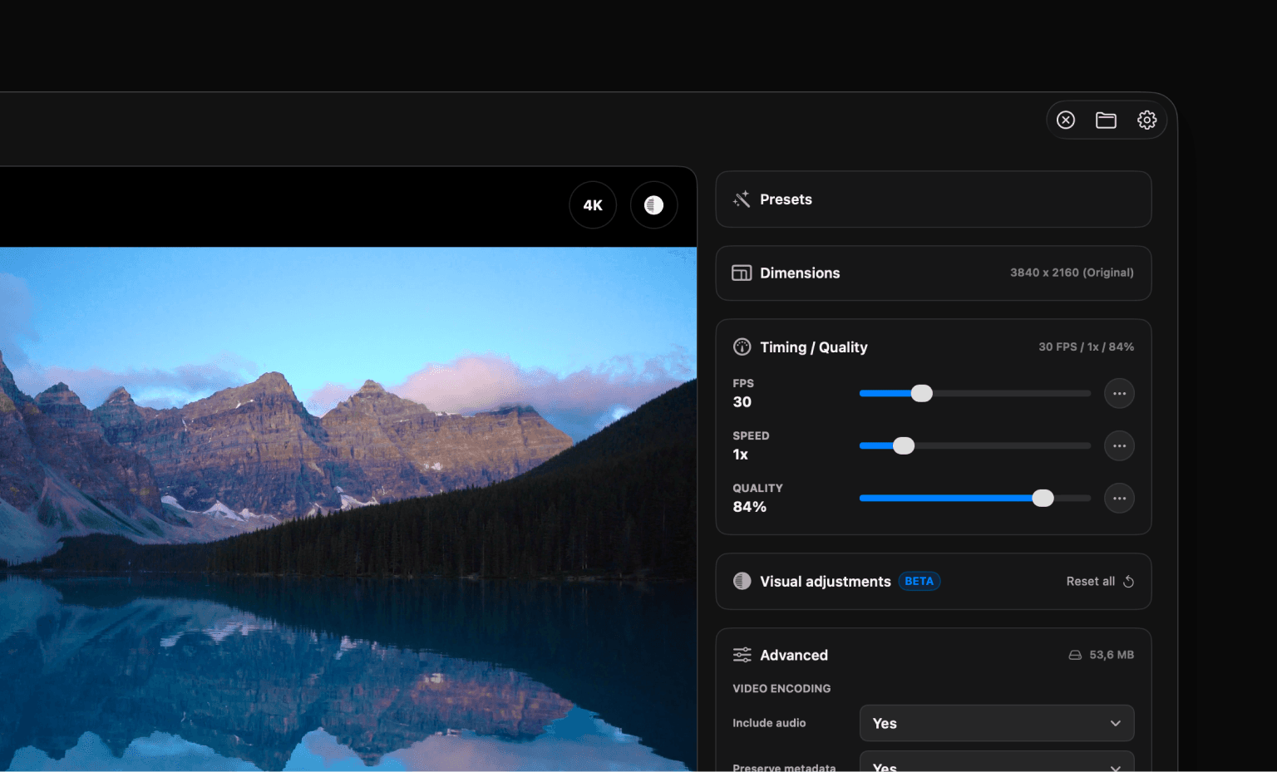Click Reset all in Visual adjustments
Viewport: 1277px width, 772px height.
click(1100, 582)
